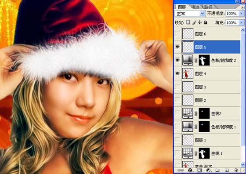Click the lock transparent pixels icon
Image resolution: width=246 pixels, height=174 pixels.
click(188, 22)
